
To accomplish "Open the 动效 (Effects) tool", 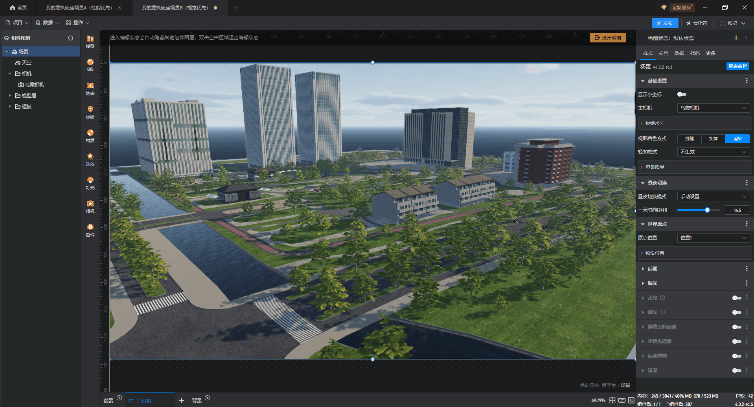I will pyautogui.click(x=90, y=159).
